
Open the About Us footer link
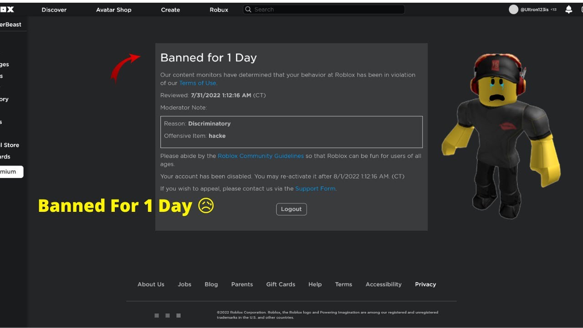pyautogui.click(x=151, y=284)
